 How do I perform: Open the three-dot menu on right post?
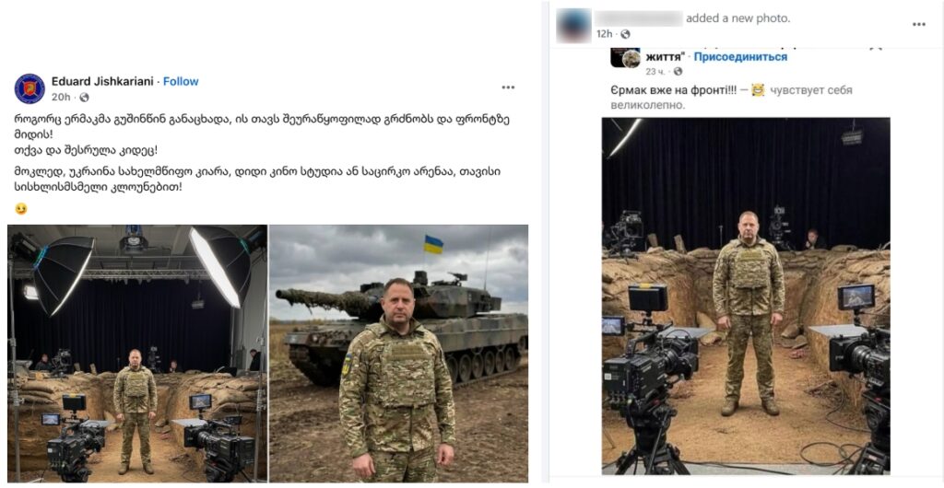(x=919, y=25)
